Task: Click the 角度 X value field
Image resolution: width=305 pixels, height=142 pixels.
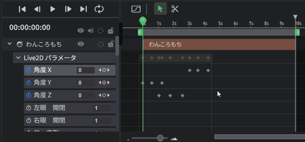Action: [86, 70]
